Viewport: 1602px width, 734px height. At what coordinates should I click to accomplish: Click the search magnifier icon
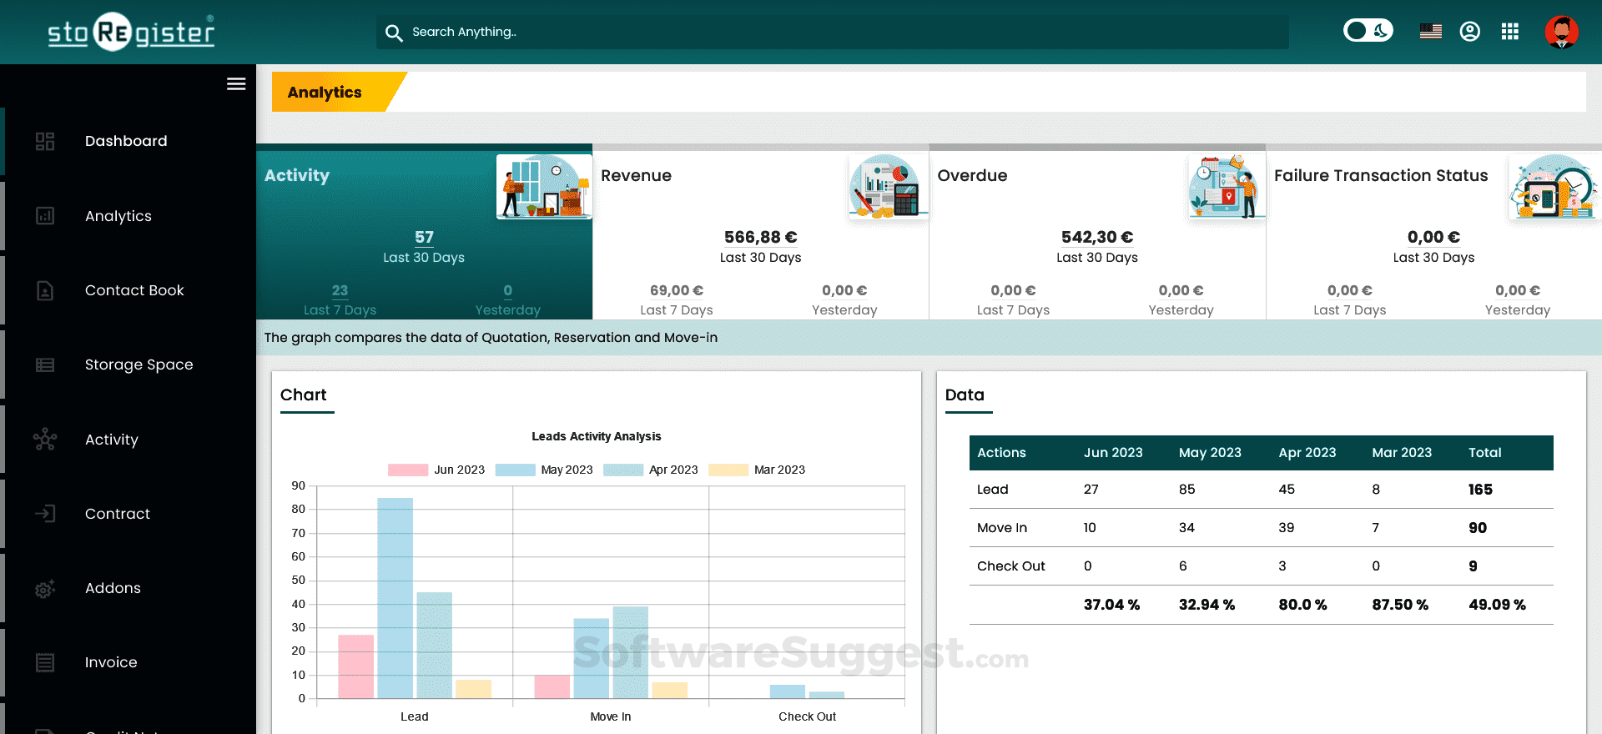394,33
